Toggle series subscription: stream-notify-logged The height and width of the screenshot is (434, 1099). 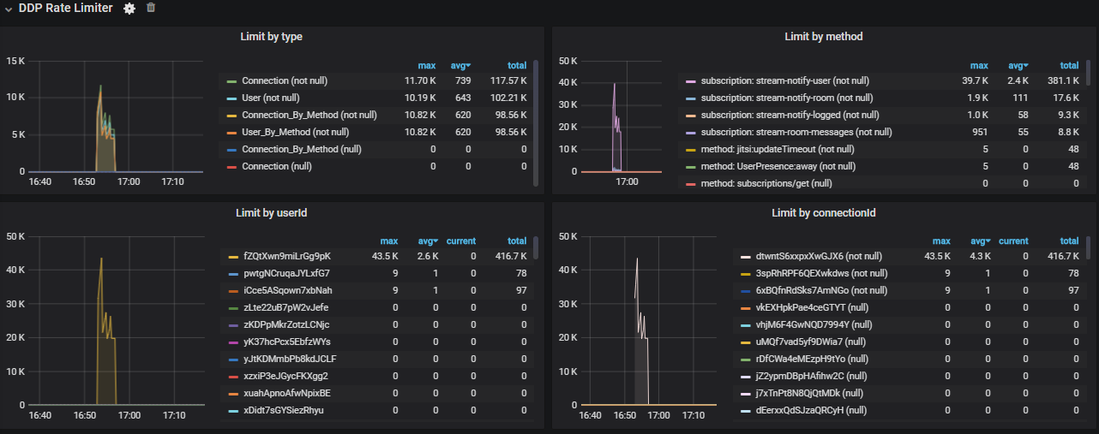coord(790,115)
